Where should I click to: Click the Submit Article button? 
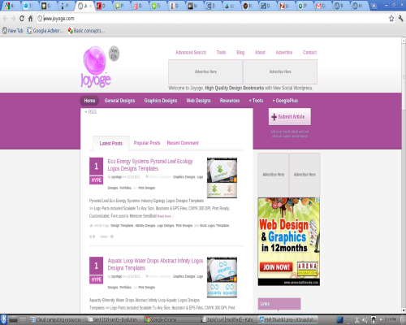pos(290,117)
